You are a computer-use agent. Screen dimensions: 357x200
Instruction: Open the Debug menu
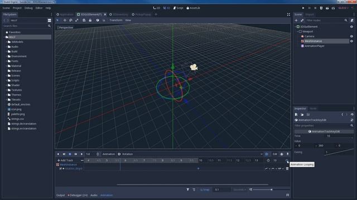28,8
